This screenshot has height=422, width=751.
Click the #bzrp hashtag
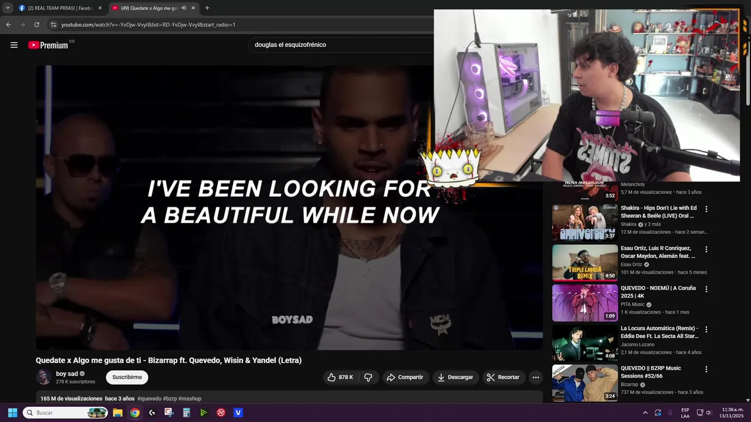tap(170, 399)
